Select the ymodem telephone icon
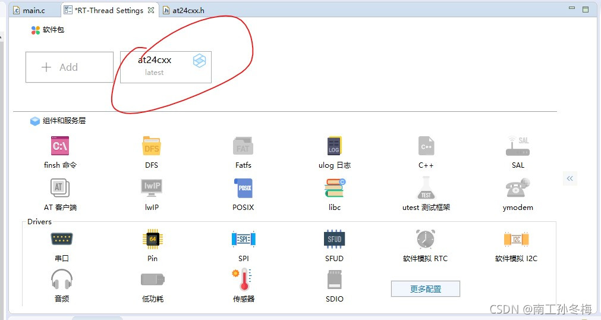 (x=517, y=188)
